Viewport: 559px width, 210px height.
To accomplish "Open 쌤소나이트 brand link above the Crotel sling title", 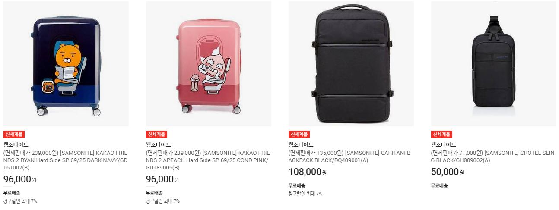I will click(443, 145).
